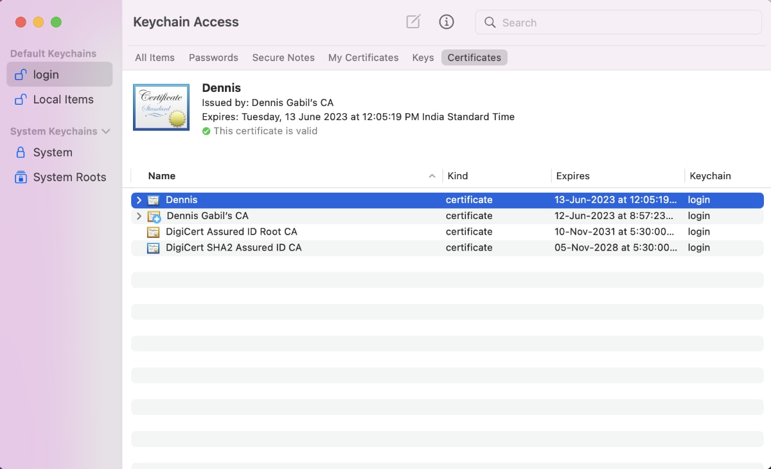This screenshot has height=469, width=771.
Task: Select the Keys tab
Action: [x=423, y=58]
